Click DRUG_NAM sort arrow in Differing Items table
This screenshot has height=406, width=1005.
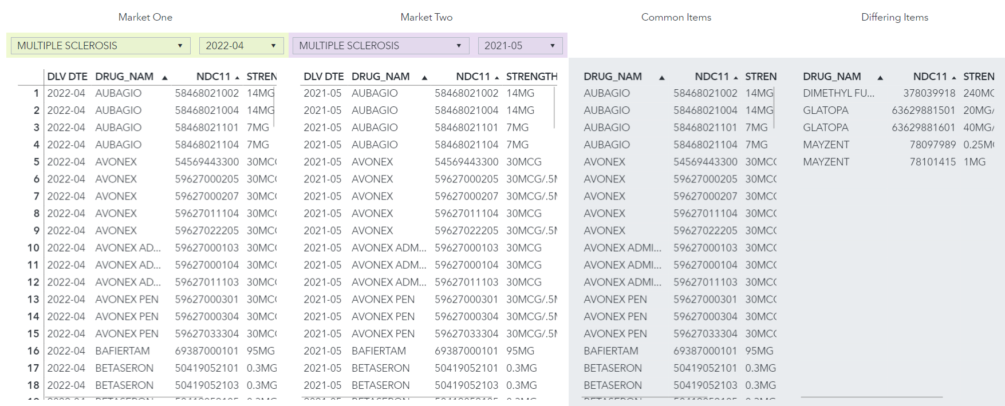click(880, 77)
